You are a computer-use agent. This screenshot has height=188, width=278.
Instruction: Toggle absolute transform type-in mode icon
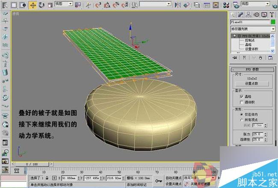tap(54, 178)
